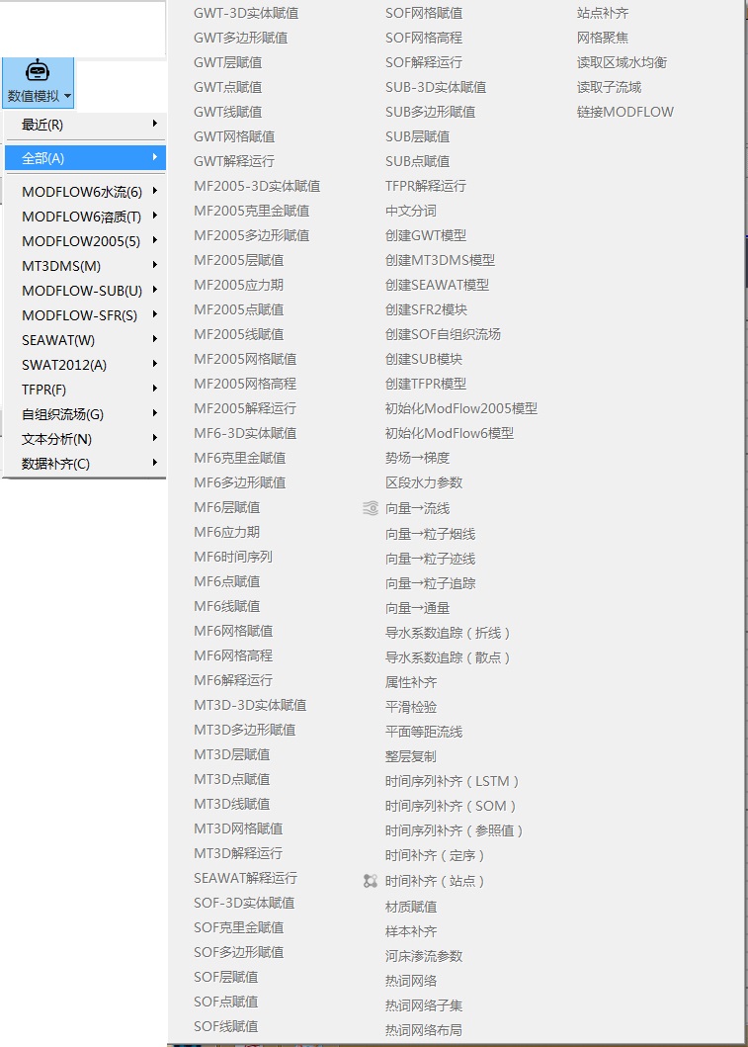Select 中文分词
The width and height of the screenshot is (748, 1047).
411,211
